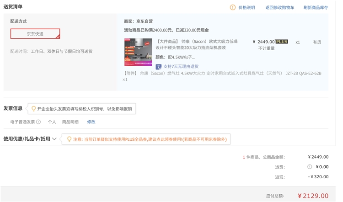Screen dimensions: 343x202
Task: Open the 帅康 range hood product title
Action: click(x=197, y=44)
